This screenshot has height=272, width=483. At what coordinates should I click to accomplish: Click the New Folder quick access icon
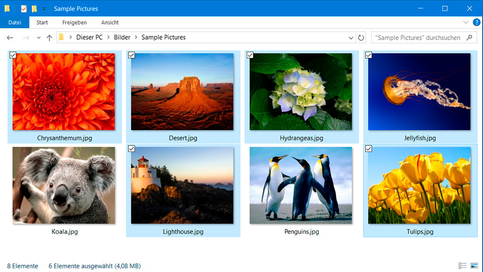pos(34,8)
